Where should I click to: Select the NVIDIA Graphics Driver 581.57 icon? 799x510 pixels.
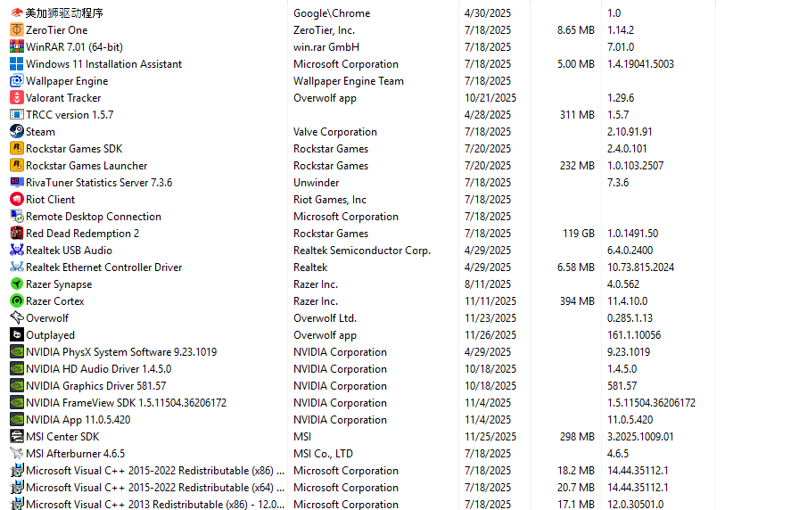click(17, 386)
